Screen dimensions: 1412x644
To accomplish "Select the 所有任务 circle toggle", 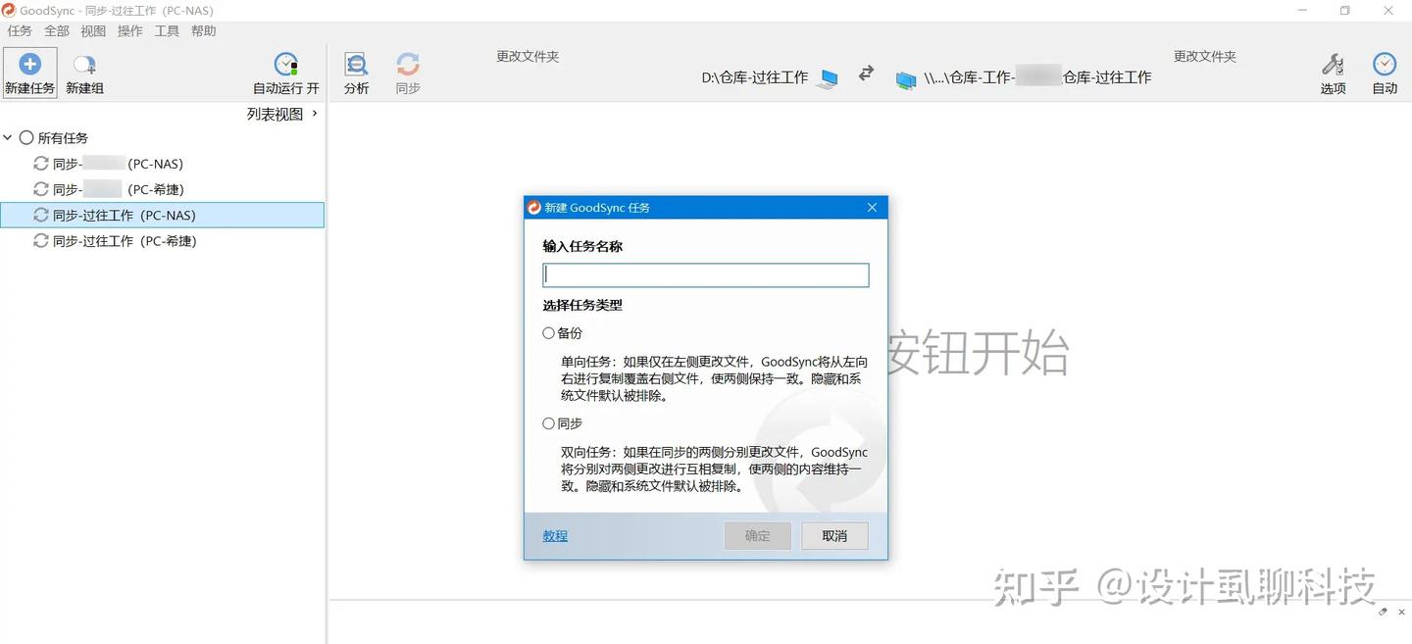I will point(26,138).
